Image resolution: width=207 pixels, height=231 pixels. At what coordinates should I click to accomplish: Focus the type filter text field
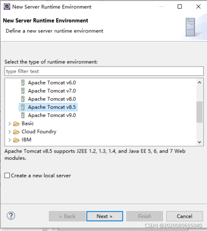coord(104,71)
